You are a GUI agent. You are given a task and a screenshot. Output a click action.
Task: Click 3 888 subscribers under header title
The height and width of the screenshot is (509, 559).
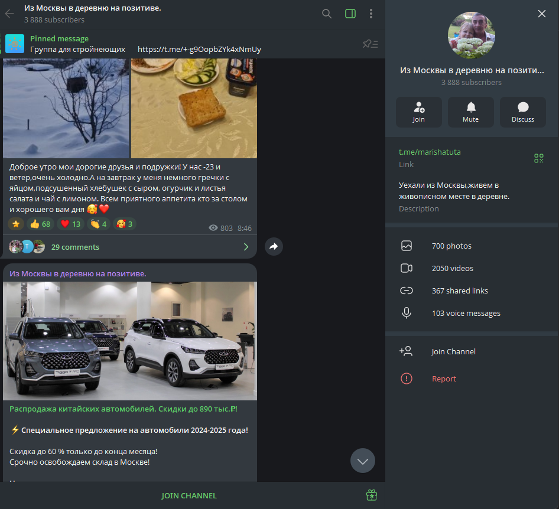(x=54, y=20)
